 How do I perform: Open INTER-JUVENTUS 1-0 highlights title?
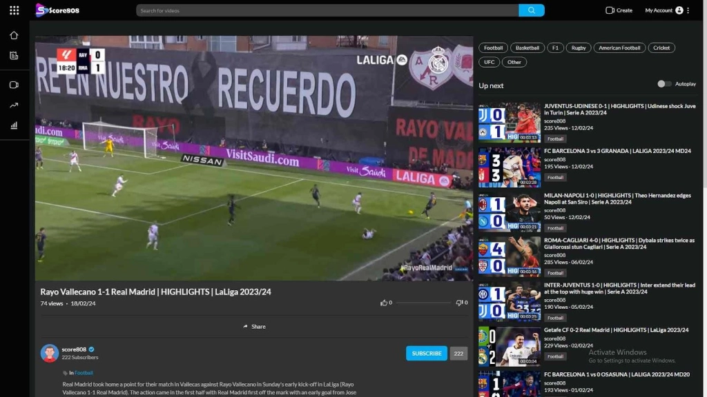(x=619, y=289)
